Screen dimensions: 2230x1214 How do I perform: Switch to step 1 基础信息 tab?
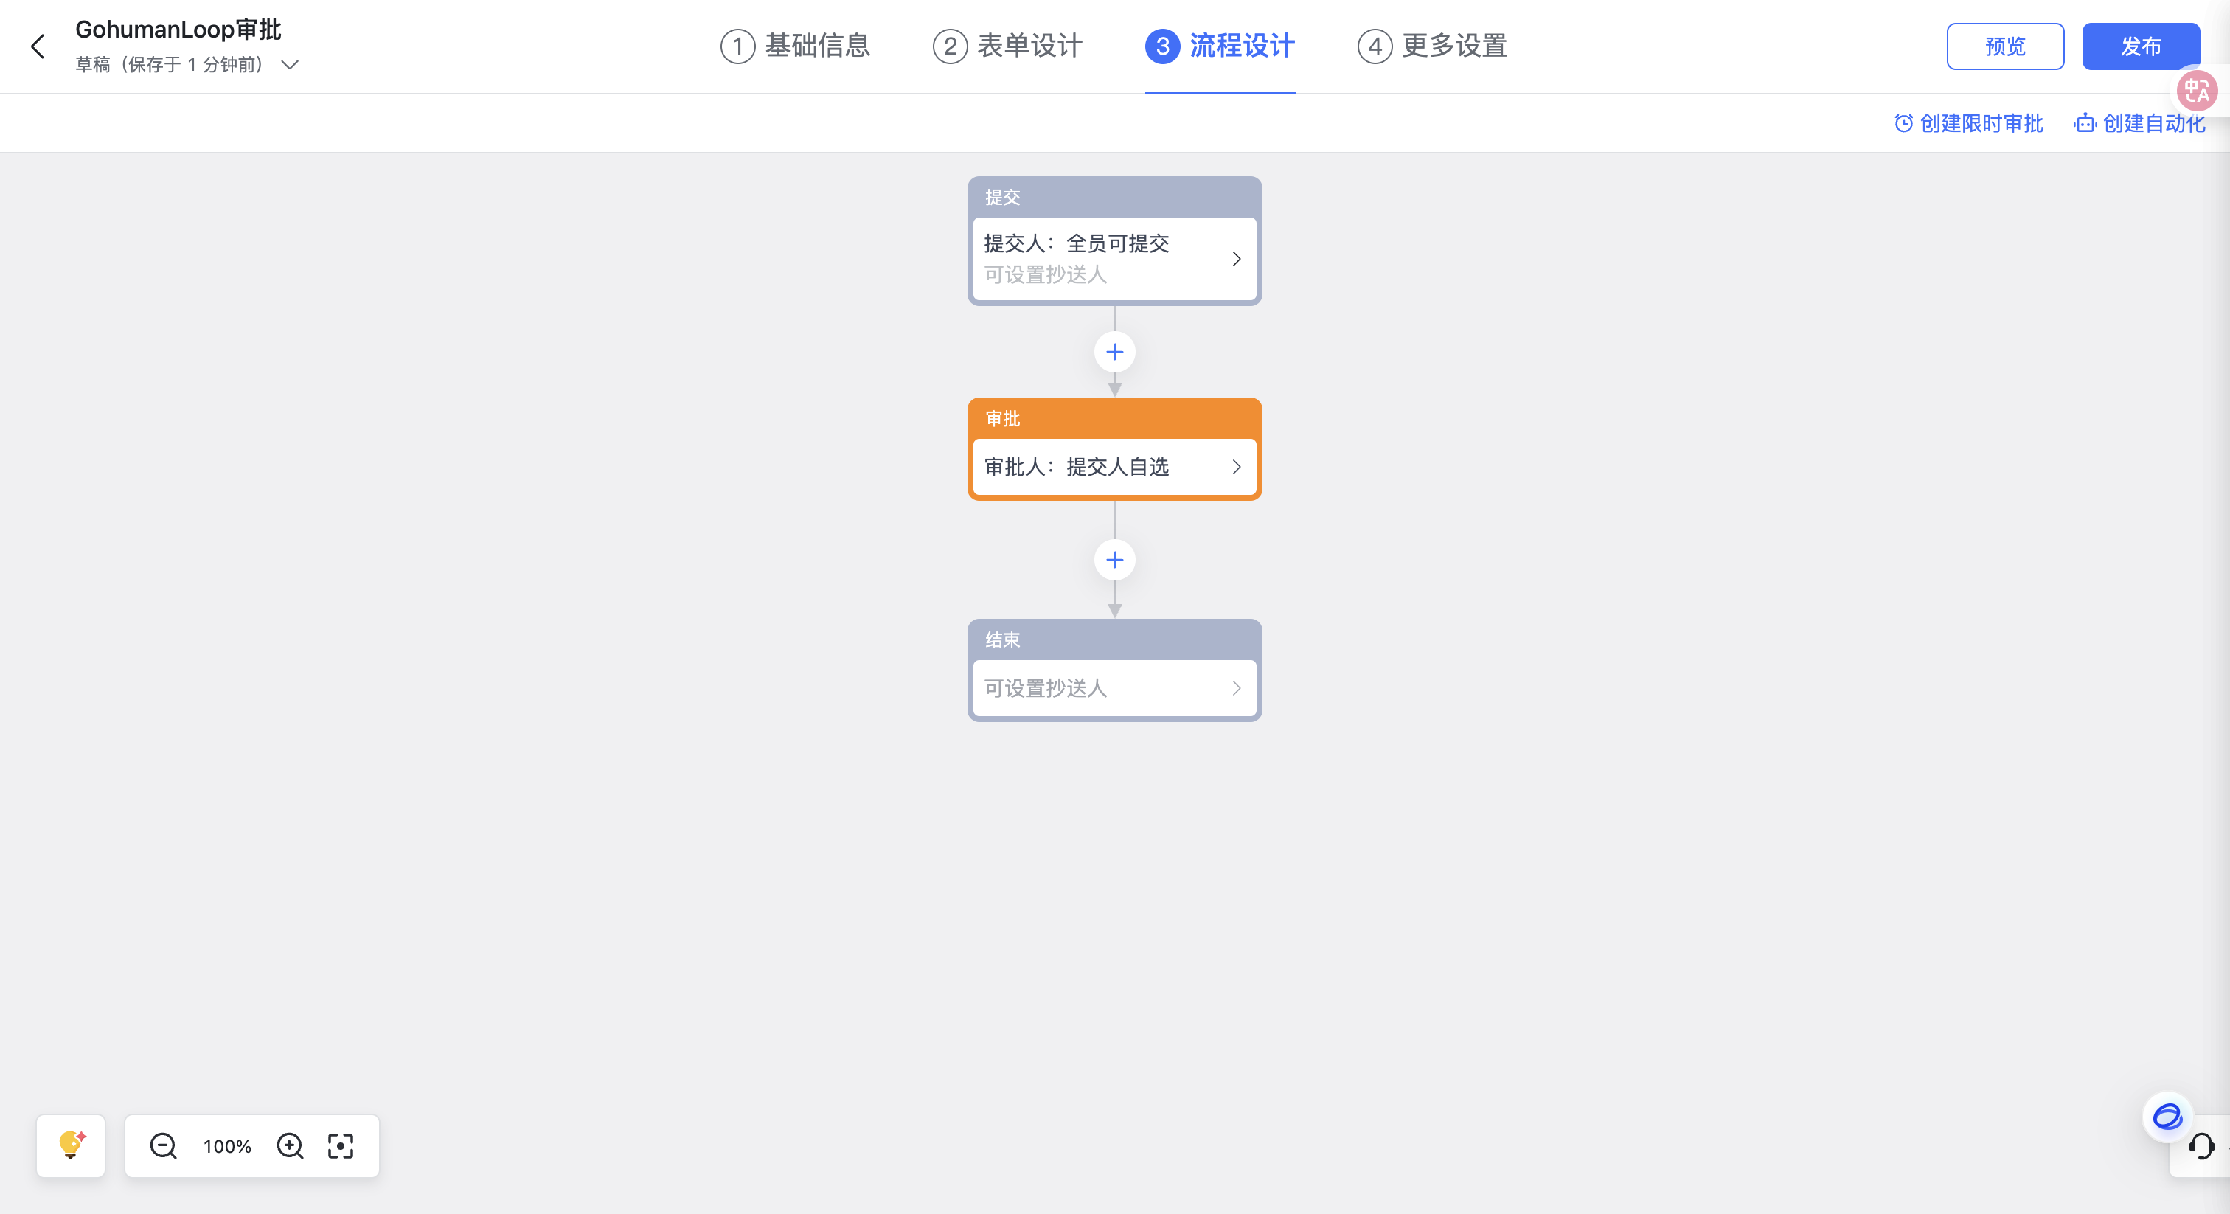click(x=796, y=46)
